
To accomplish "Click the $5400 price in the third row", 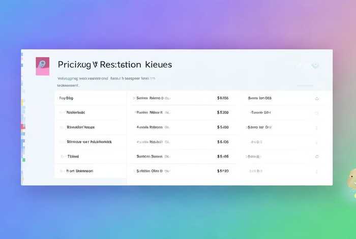I will [x=223, y=127].
